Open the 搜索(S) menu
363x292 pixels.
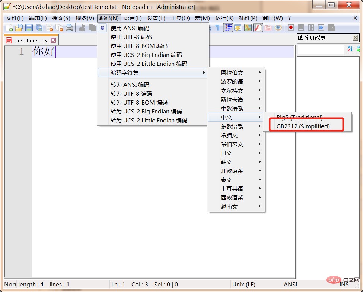(61, 18)
